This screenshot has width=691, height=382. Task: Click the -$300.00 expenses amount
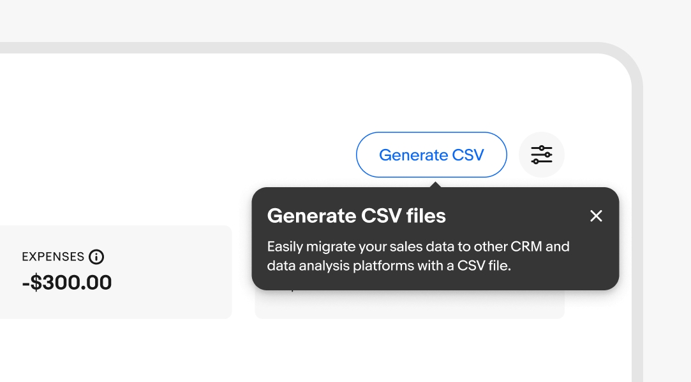(67, 282)
